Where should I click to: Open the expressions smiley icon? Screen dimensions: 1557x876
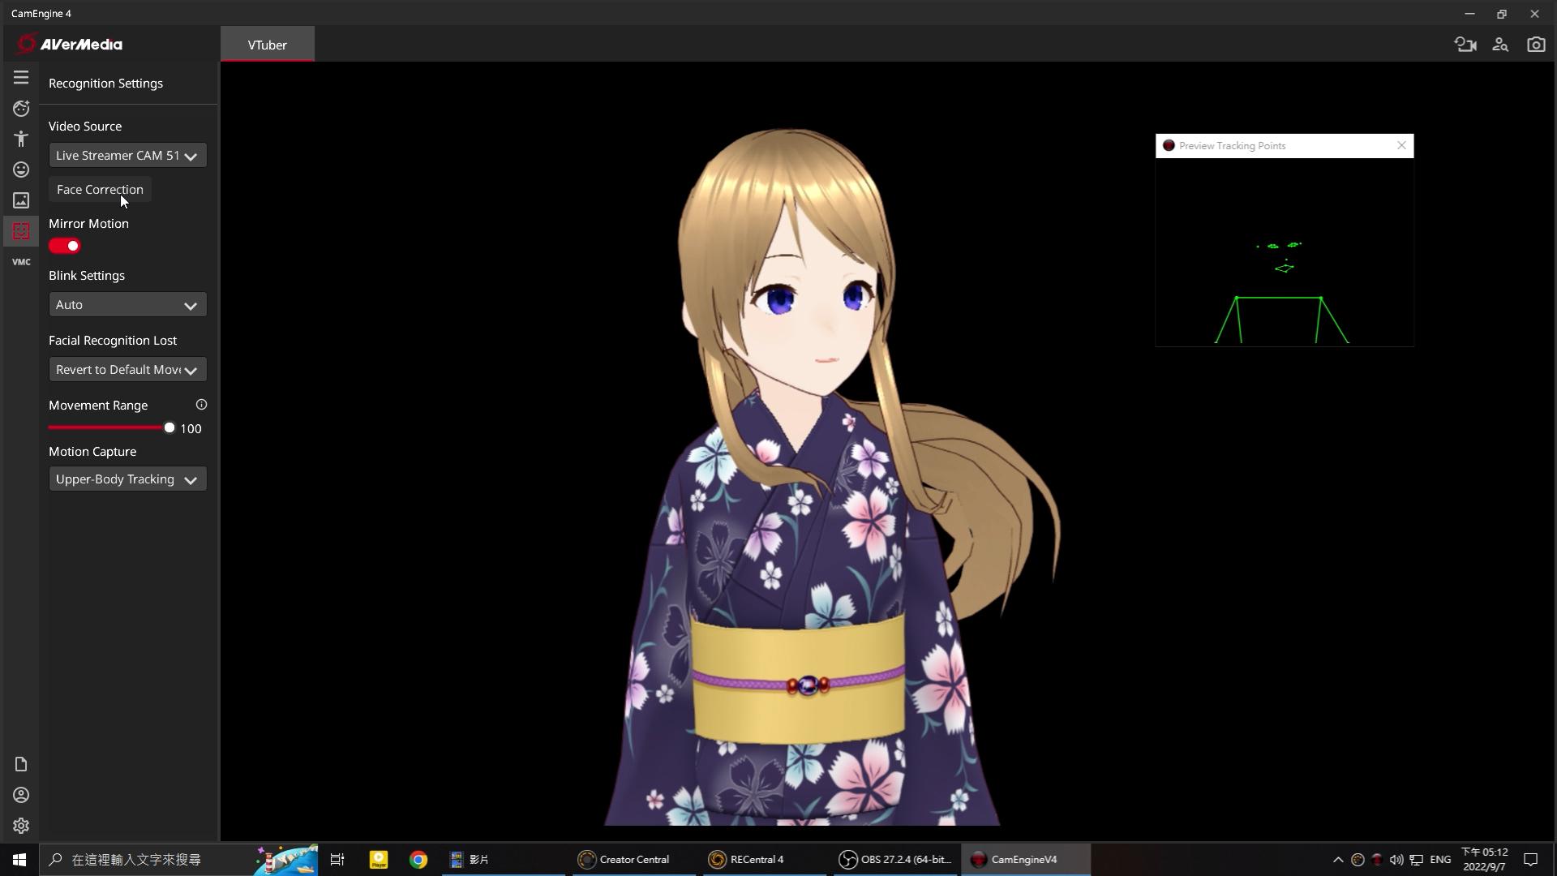point(21,170)
